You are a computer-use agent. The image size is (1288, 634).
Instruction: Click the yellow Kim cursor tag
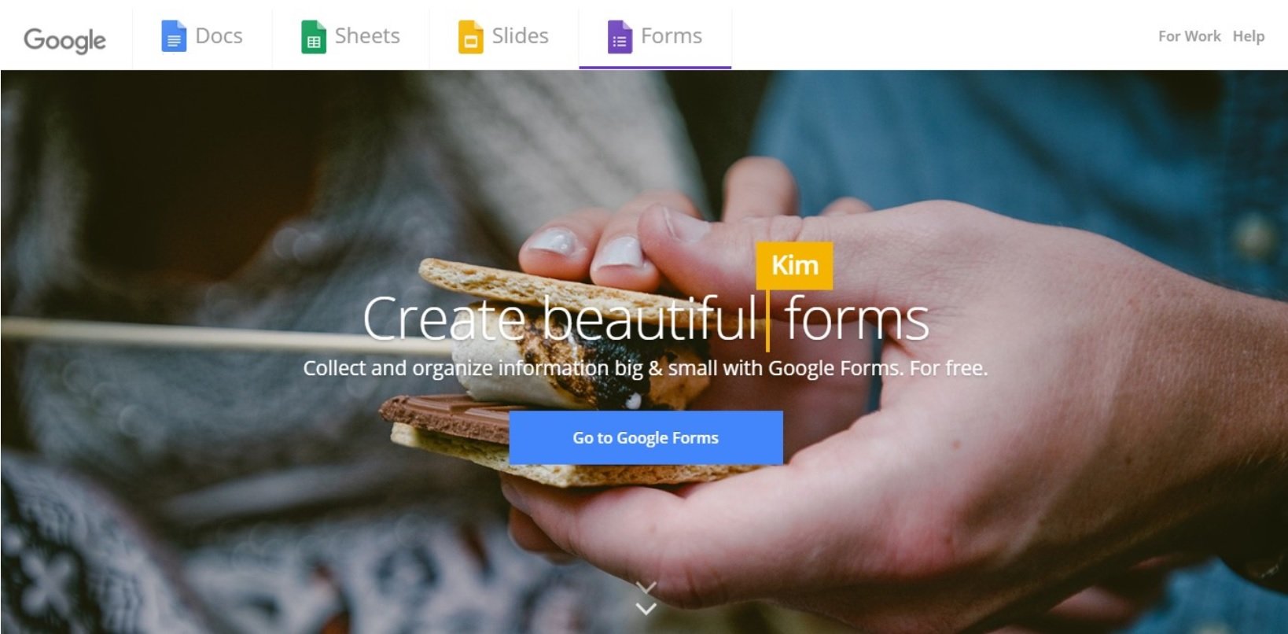click(x=794, y=265)
